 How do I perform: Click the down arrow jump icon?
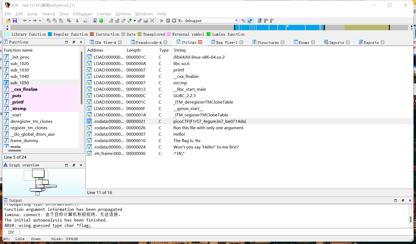pos(77,21)
